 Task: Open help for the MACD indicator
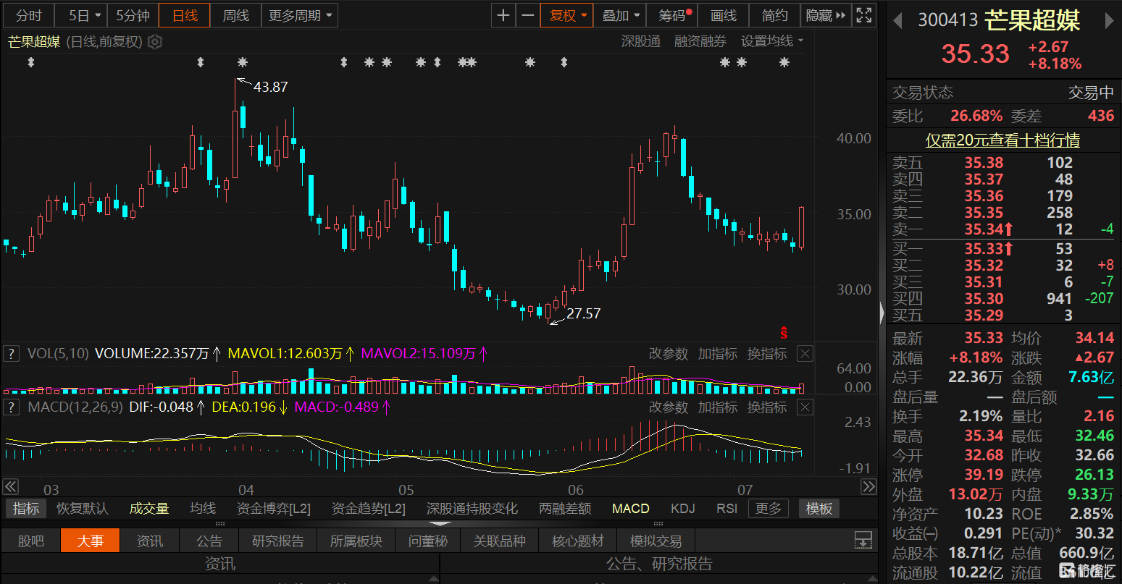point(11,407)
